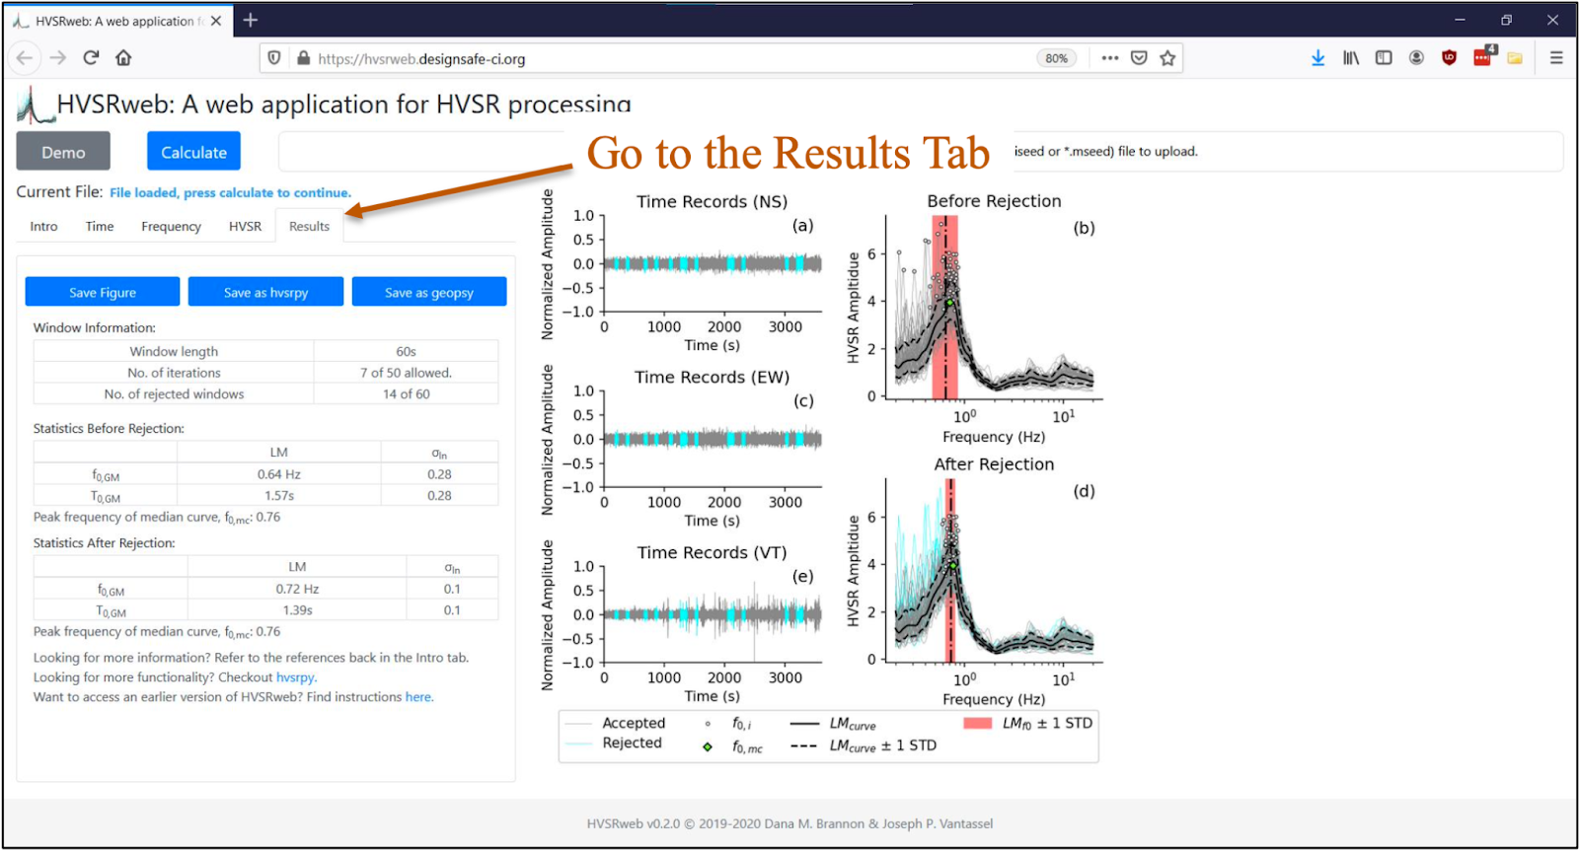Switch to the Frequency tab
Viewport: 1579px width, 850px height.
(171, 227)
